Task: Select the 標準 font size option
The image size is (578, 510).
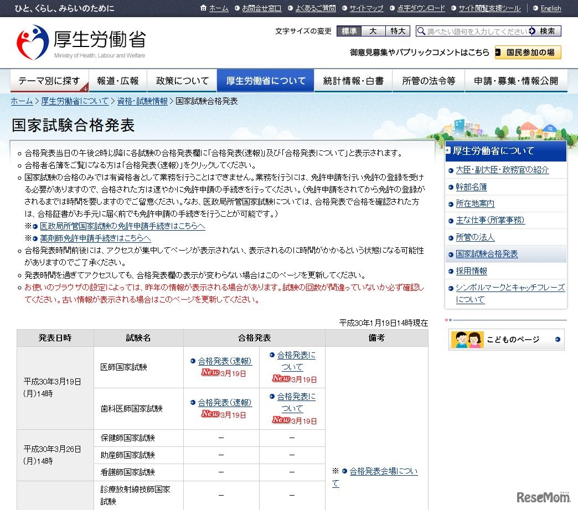Action: pos(348,31)
